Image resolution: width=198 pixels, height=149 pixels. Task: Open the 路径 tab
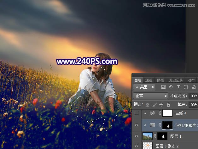tap(160, 80)
